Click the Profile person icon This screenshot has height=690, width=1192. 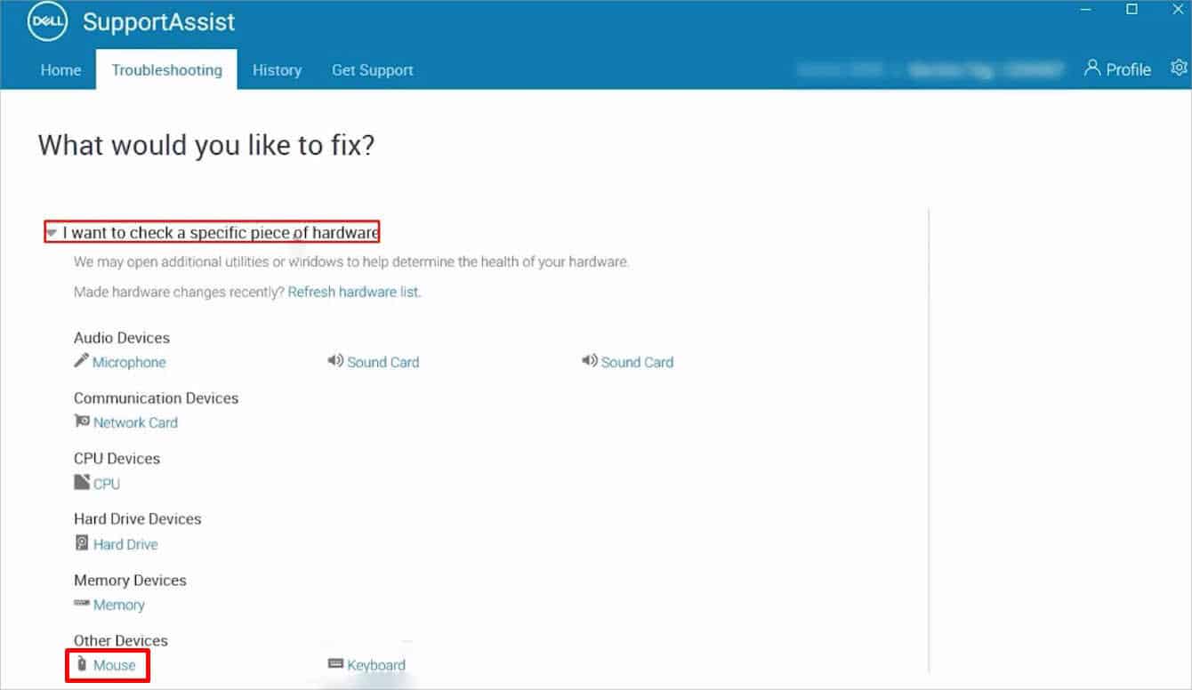coord(1092,68)
